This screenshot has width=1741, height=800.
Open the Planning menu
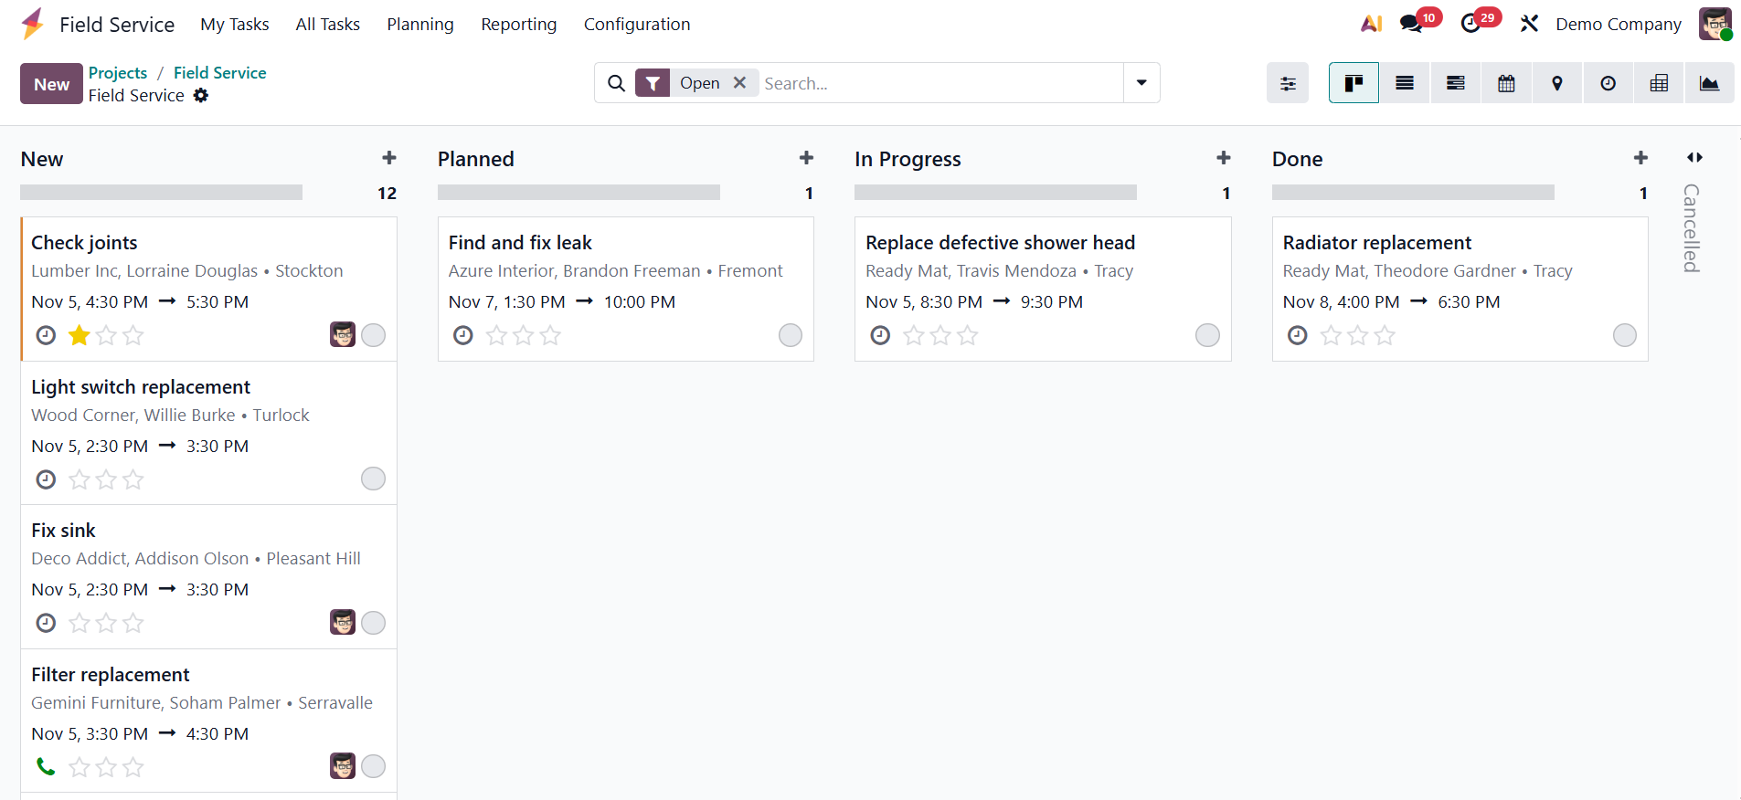click(x=420, y=25)
